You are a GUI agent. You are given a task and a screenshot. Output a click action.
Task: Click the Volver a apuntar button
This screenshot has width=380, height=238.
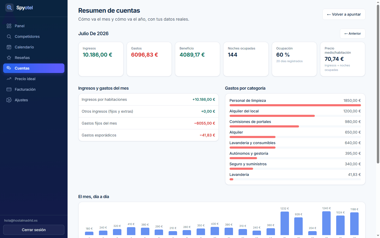(344, 14)
